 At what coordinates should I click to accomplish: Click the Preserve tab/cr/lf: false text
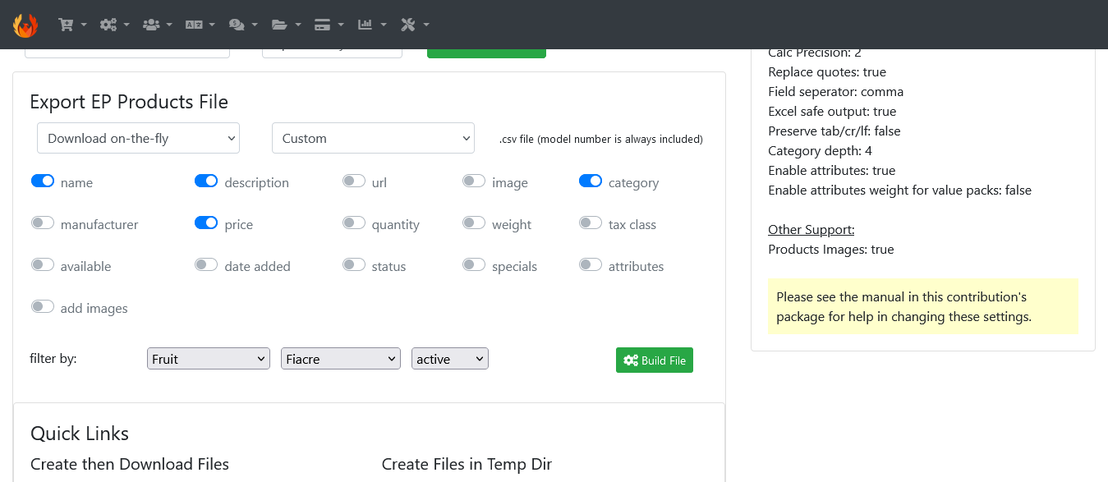pos(834,131)
